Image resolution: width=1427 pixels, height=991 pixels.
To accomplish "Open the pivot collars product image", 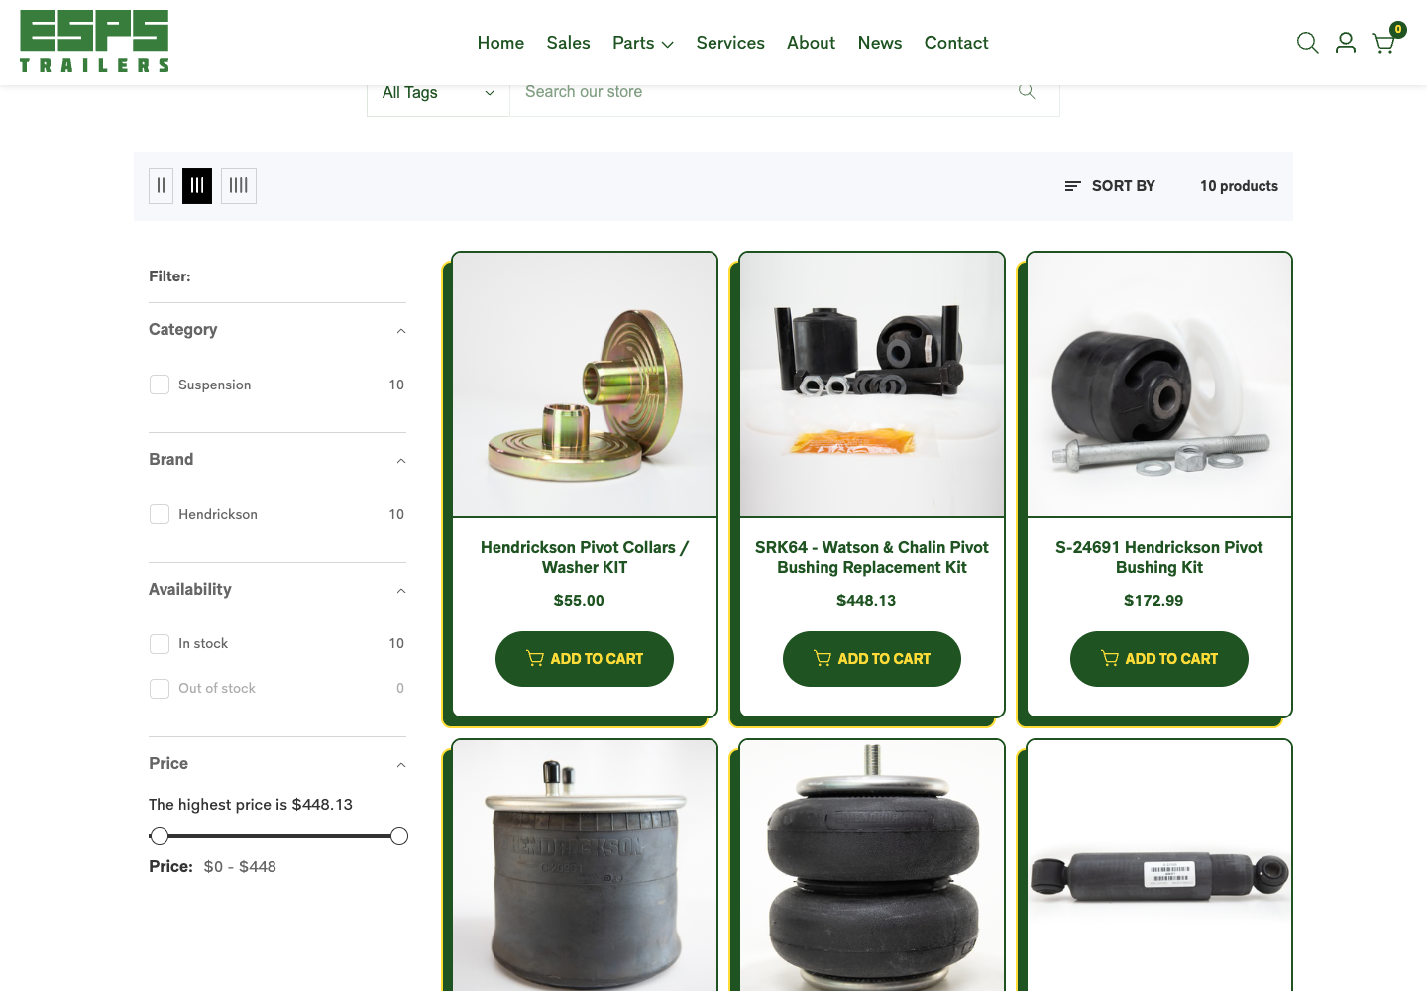I will [x=585, y=385].
